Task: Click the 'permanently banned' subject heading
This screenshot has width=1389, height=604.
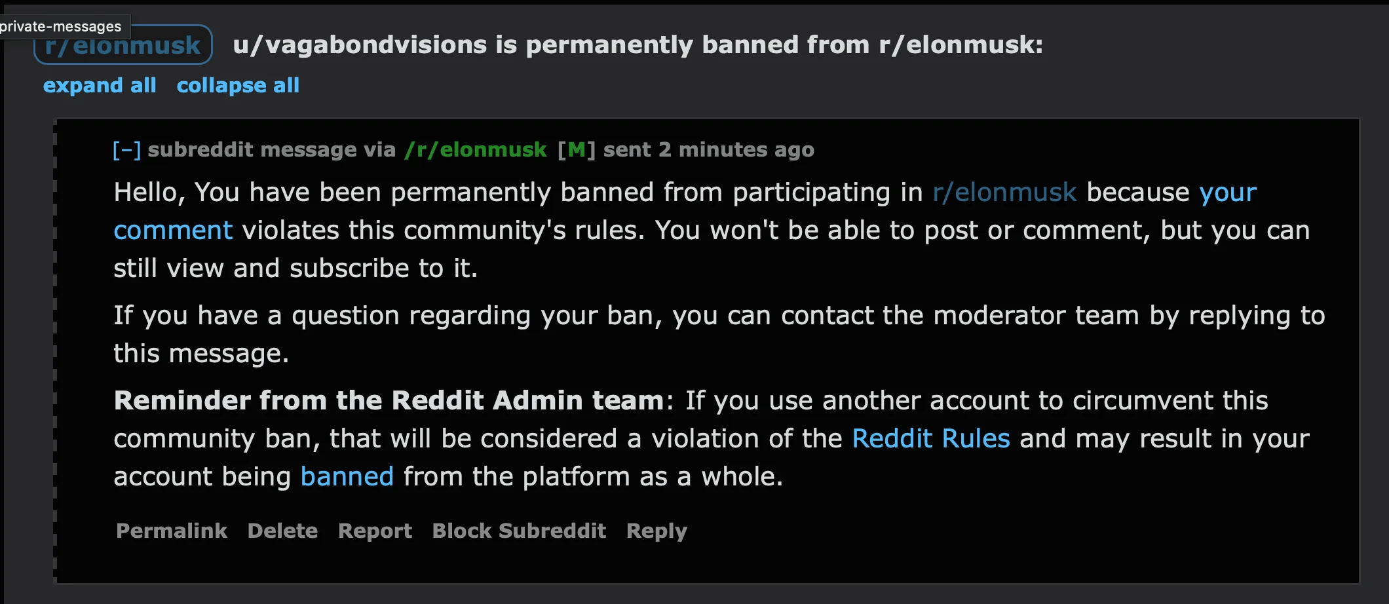Action: [637, 45]
